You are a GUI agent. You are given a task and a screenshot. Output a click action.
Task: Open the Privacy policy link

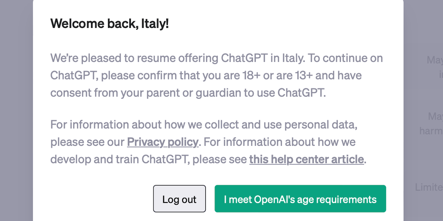[163, 142]
